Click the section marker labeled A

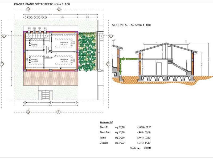[x=58, y=112]
